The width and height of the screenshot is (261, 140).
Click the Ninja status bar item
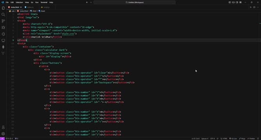(242, 138)
